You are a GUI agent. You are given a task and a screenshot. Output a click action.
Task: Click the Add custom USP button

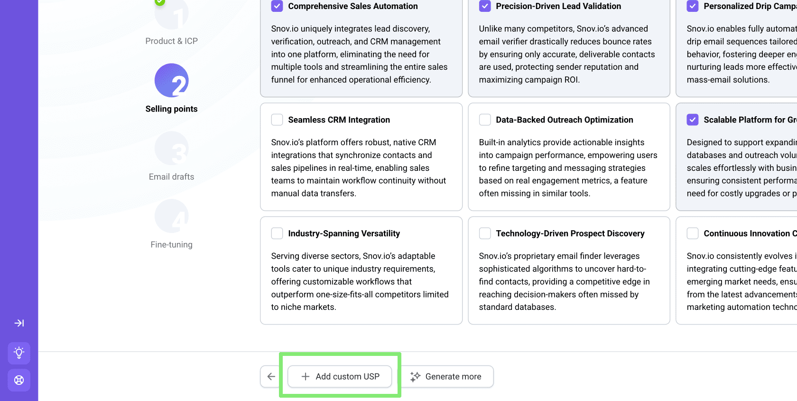(340, 376)
